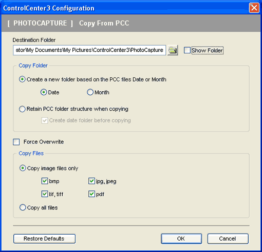This screenshot has width=262, height=252.
Task: Click the greyed Create date folder before copying checkbox
Action: 45,120
